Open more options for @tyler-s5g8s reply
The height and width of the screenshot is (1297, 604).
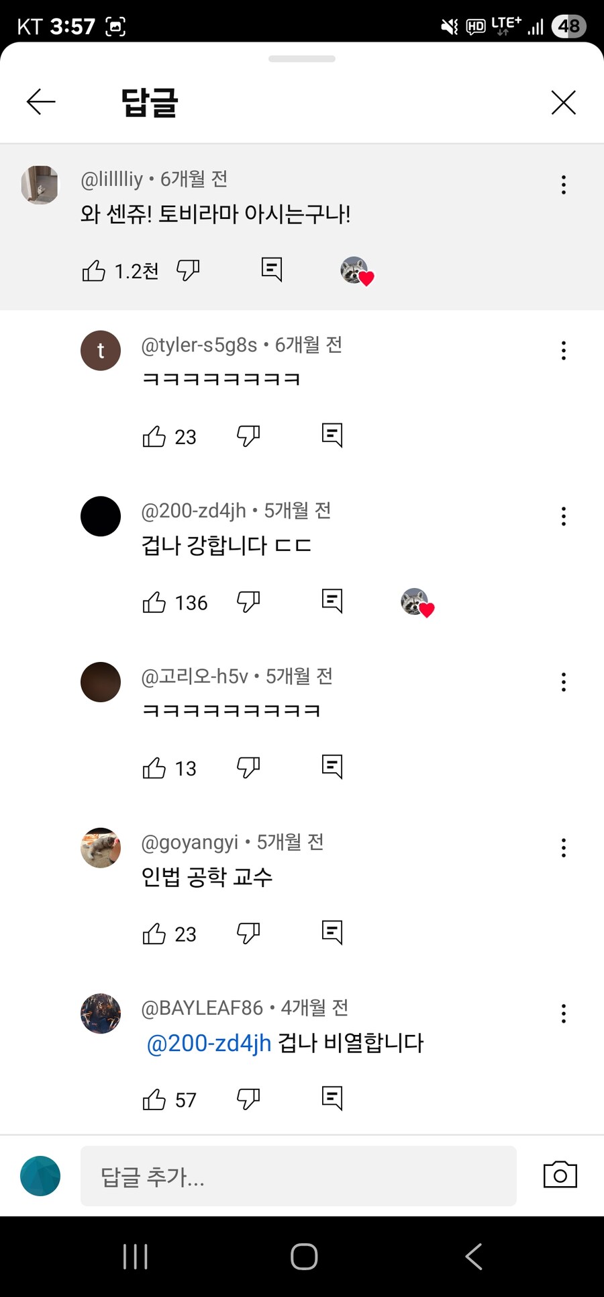tap(564, 350)
